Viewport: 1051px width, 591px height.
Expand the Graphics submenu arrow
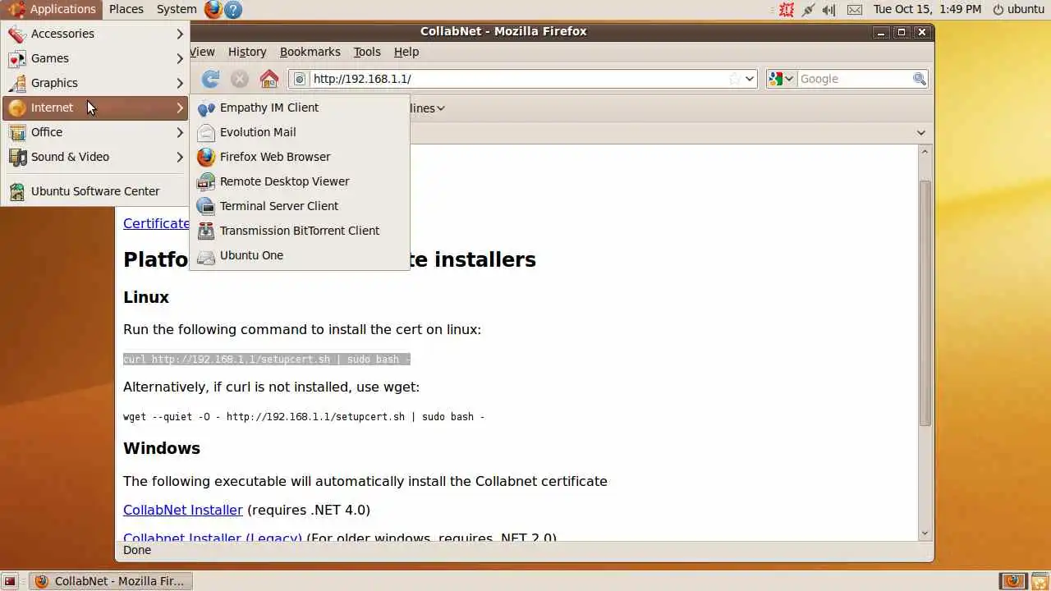[180, 83]
